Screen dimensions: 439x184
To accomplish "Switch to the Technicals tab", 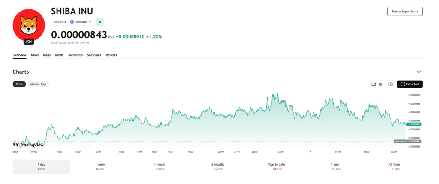I will click(x=75, y=55).
